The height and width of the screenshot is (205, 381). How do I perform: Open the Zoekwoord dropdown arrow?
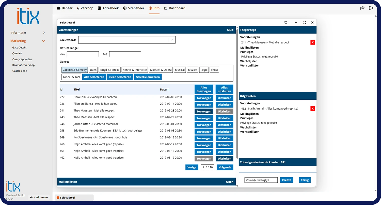pos(172,40)
